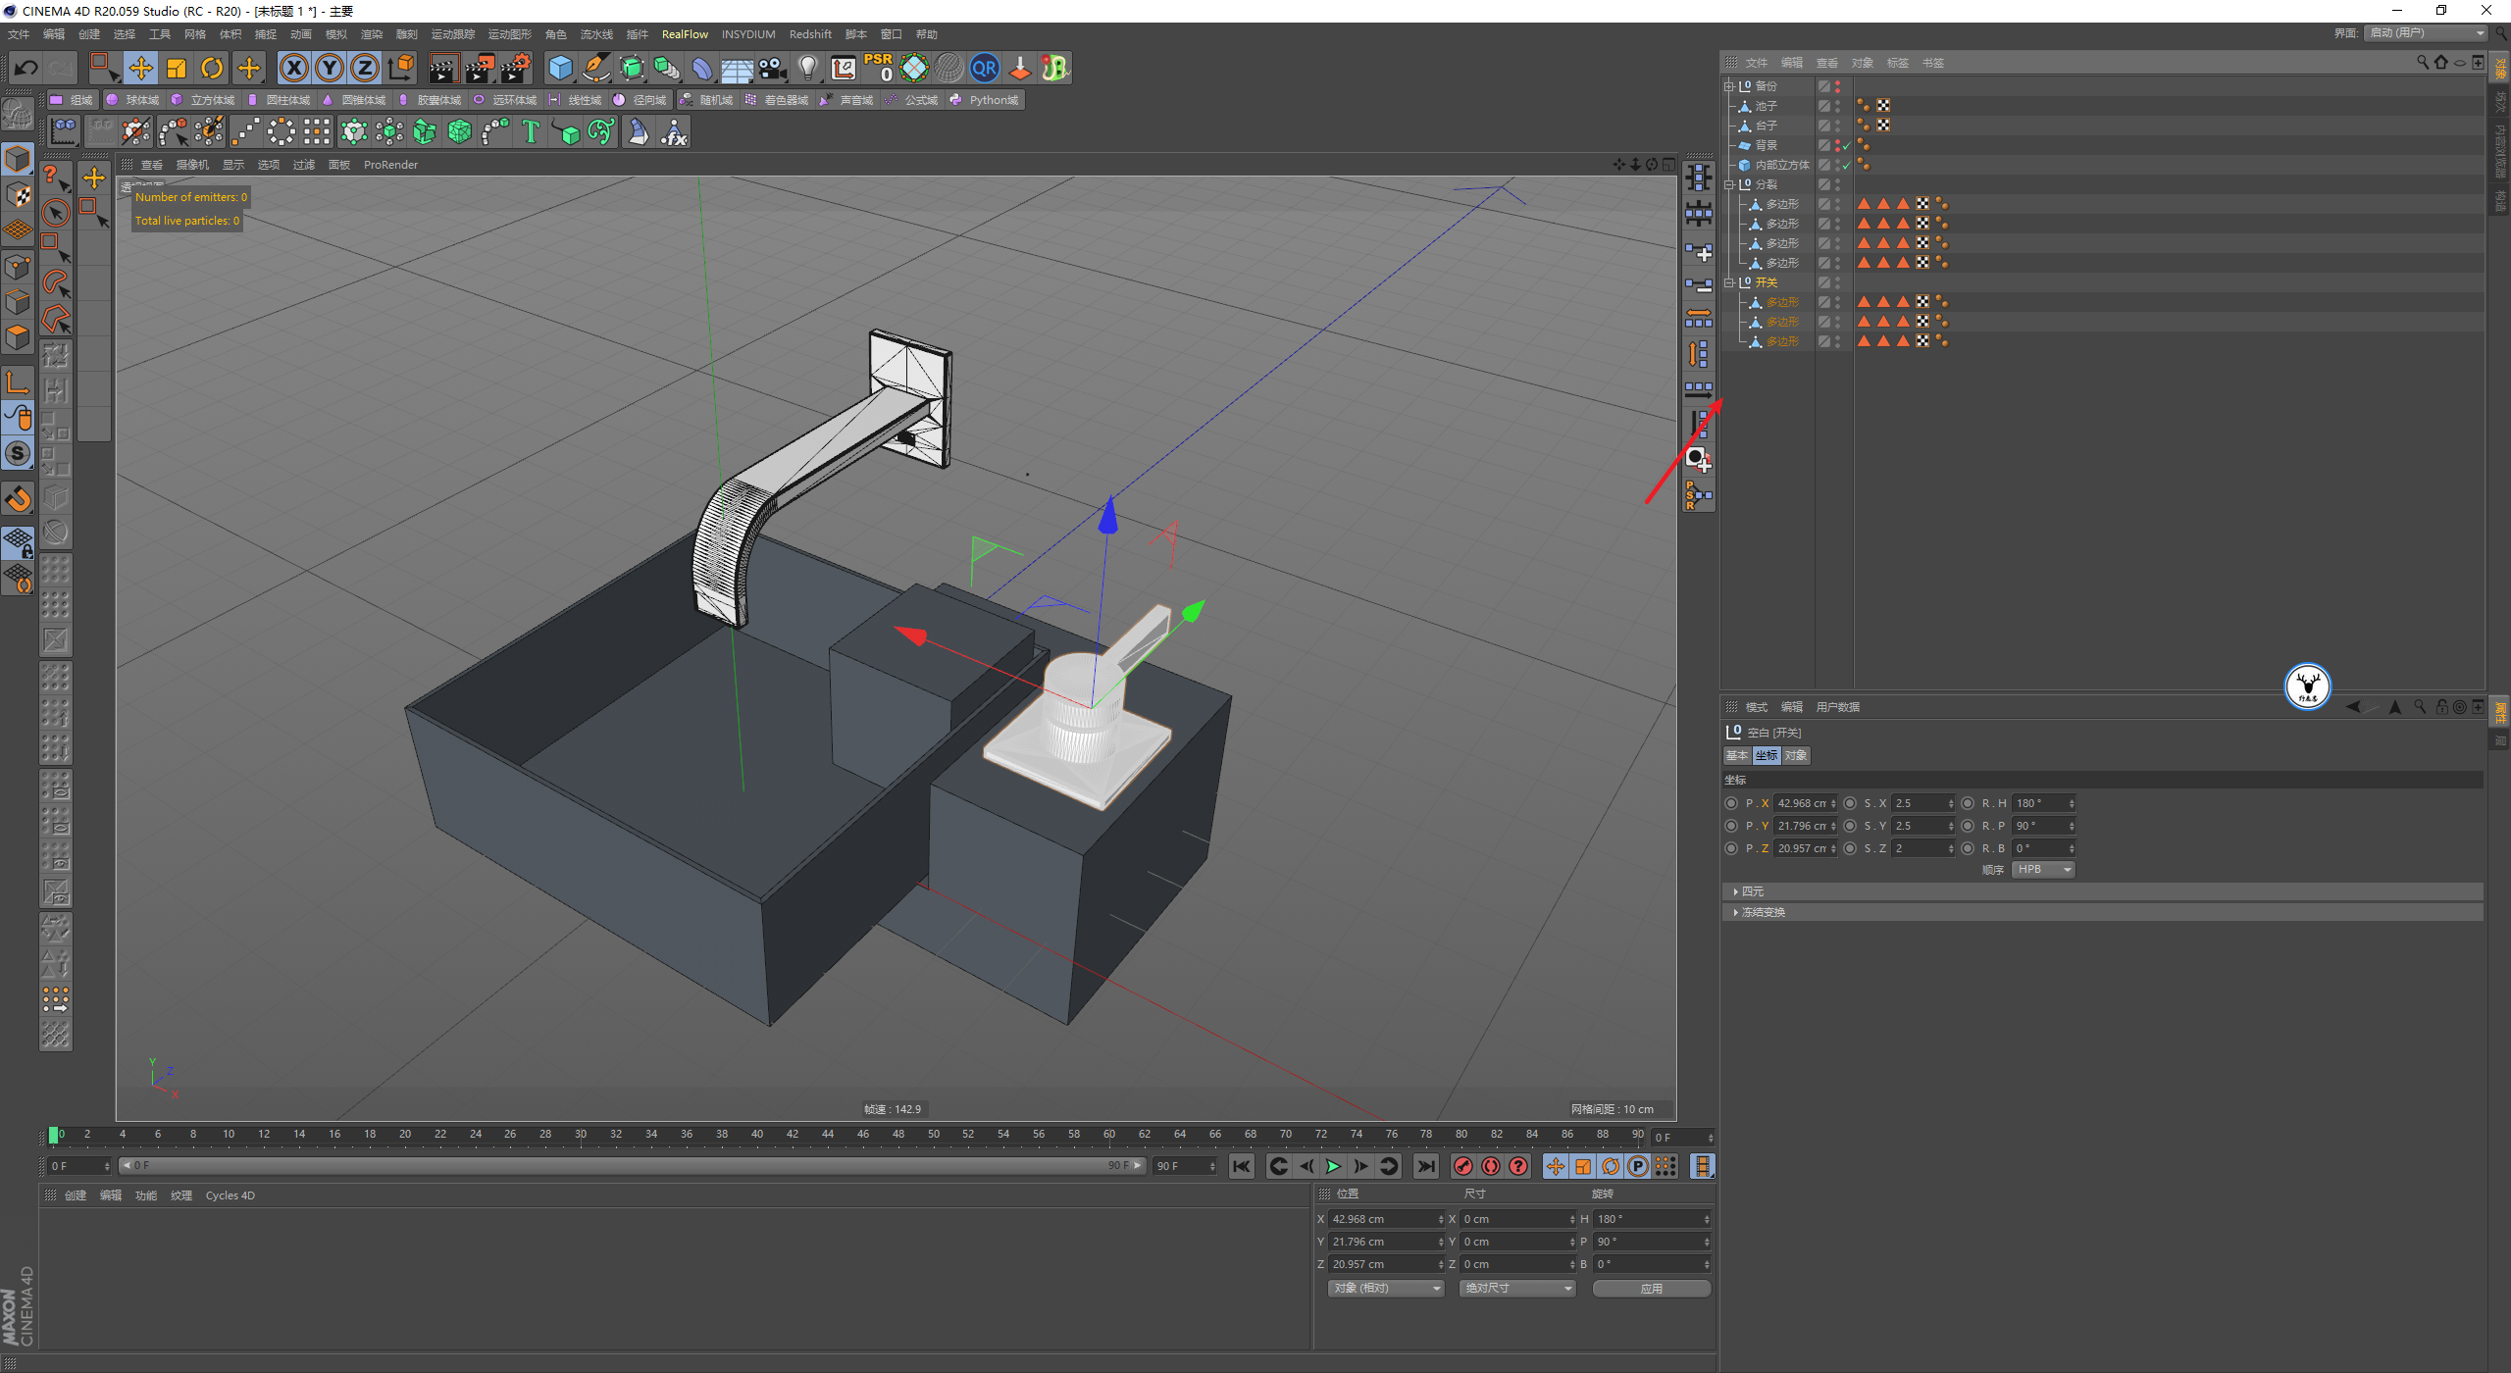Switch to the 对象 attribute tab
Image resolution: width=2511 pixels, height=1373 pixels.
click(x=1795, y=755)
